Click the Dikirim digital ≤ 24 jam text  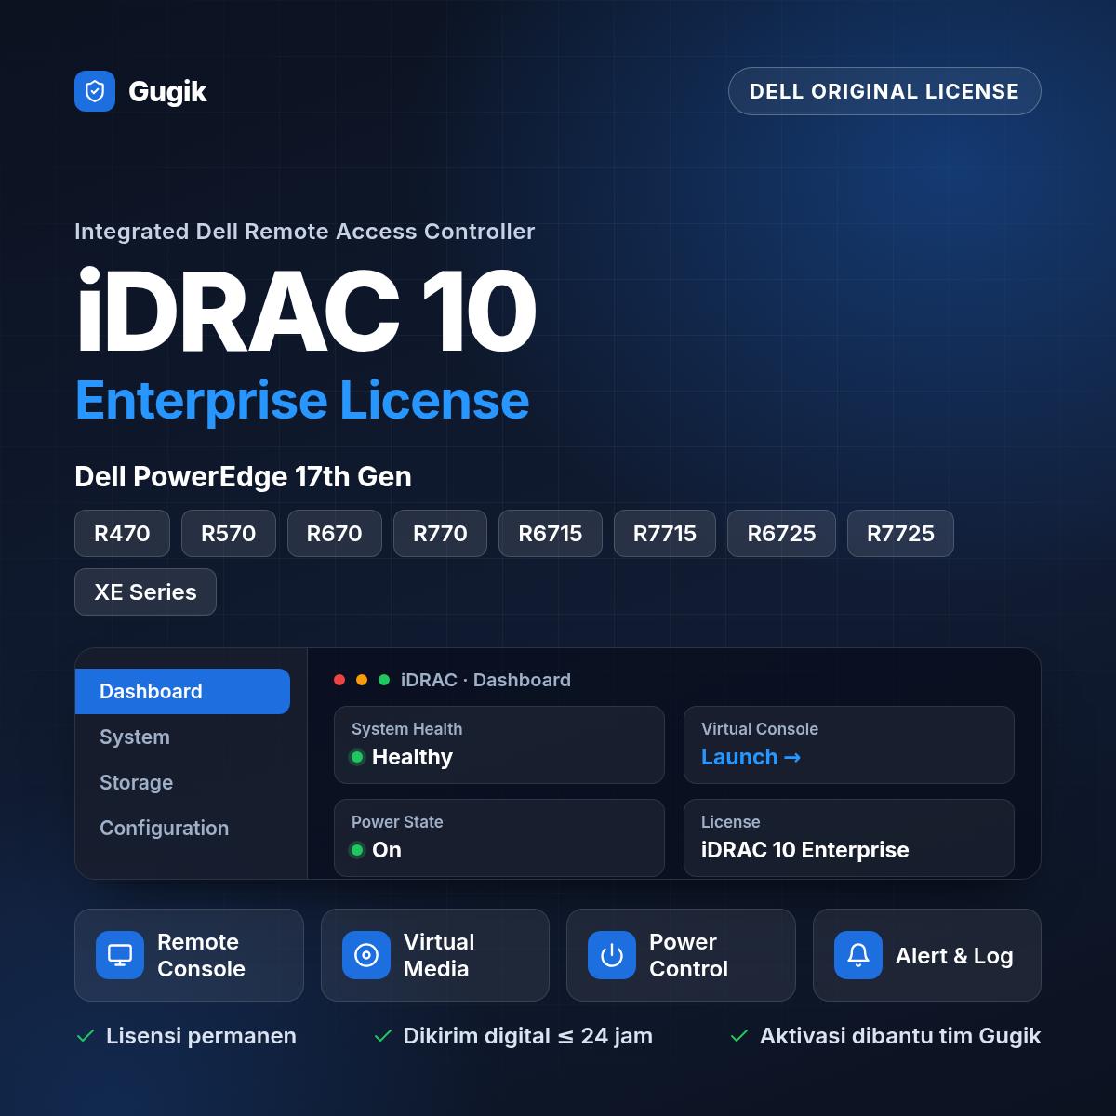click(x=527, y=1036)
